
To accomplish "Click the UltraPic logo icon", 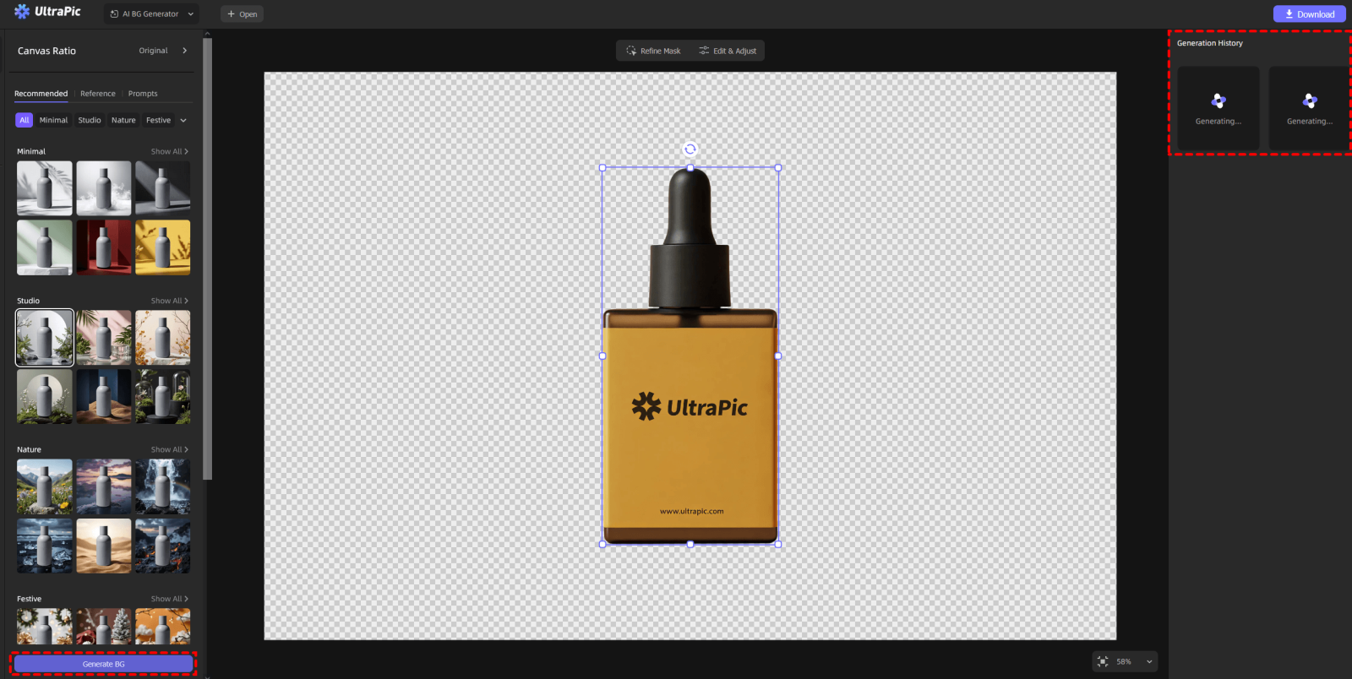I will tap(22, 12).
